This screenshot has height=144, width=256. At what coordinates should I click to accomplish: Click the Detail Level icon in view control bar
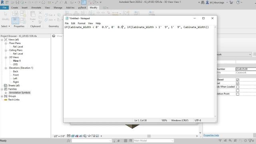[x=69, y=136]
